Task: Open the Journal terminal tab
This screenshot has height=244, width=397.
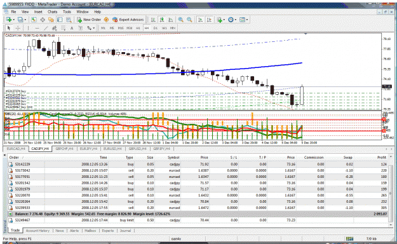Action: (x=125, y=231)
